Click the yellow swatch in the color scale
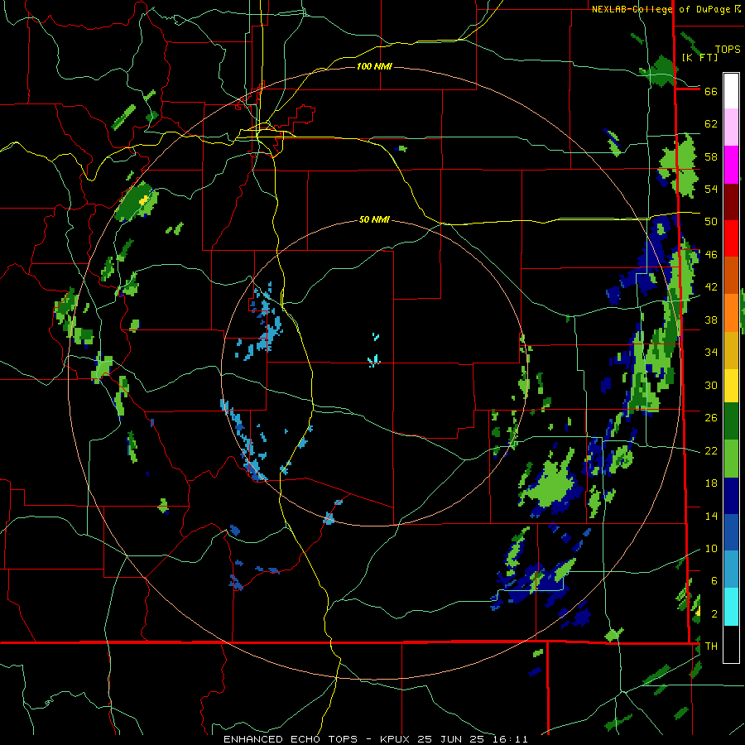745x745 pixels. click(x=731, y=386)
